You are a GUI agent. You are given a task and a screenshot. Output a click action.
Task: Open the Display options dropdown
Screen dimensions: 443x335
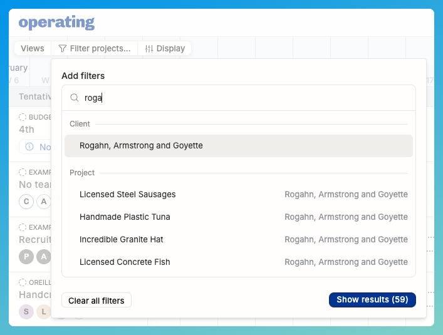pyautogui.click(x=165, y=48)
